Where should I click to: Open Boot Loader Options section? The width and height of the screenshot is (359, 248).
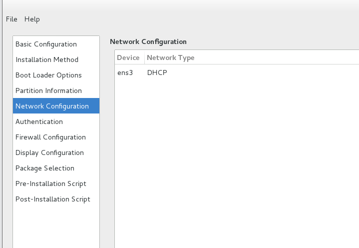[x=48, y=75]
